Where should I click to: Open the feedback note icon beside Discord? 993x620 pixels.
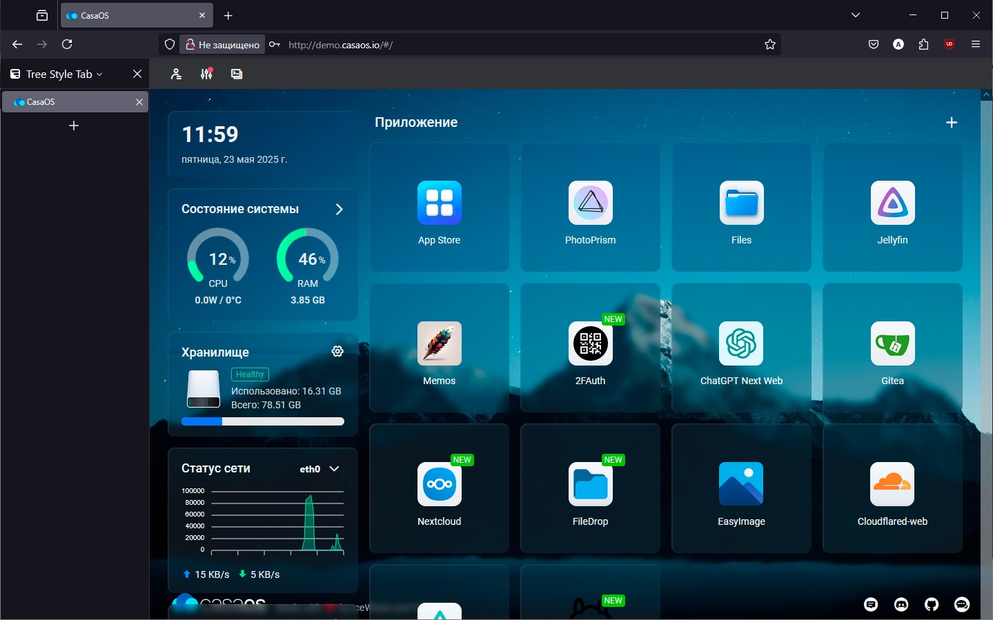(871, 605)
